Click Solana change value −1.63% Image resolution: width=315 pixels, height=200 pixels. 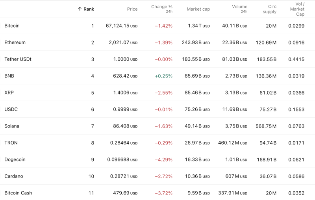[x=163, y=126]
